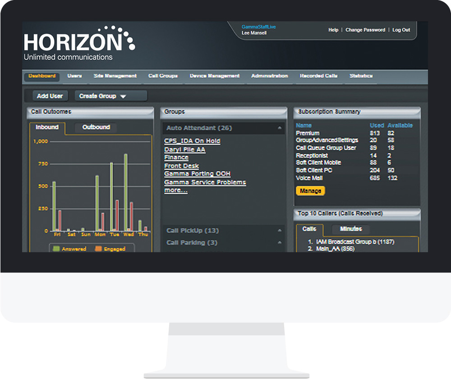451x379 pixels.
Task: Switch to Call Groups tab
Action: (163, 76)
